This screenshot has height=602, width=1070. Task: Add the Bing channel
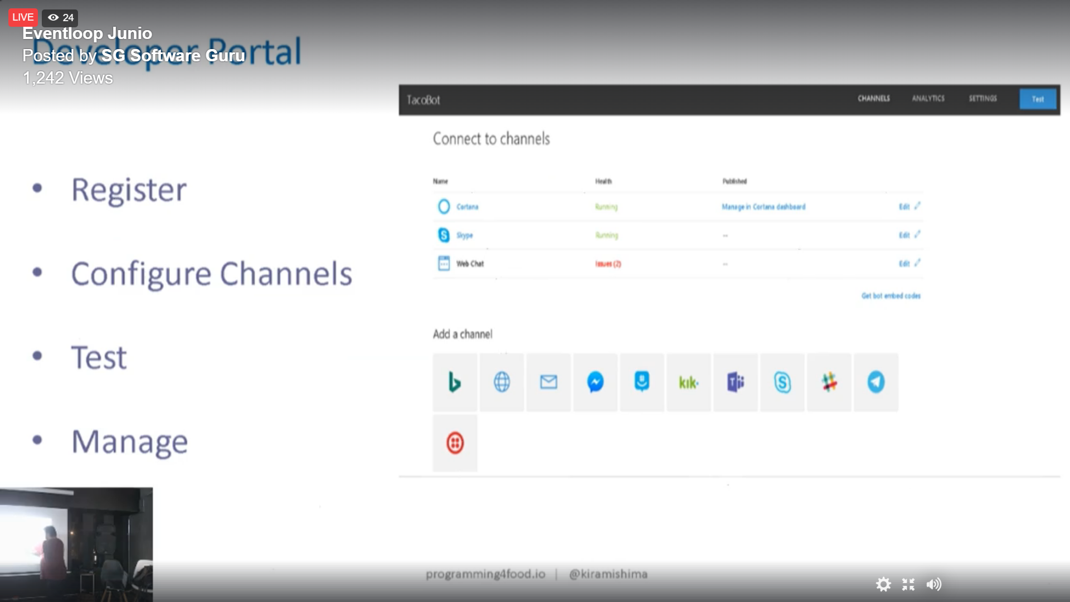pos(455,382)
